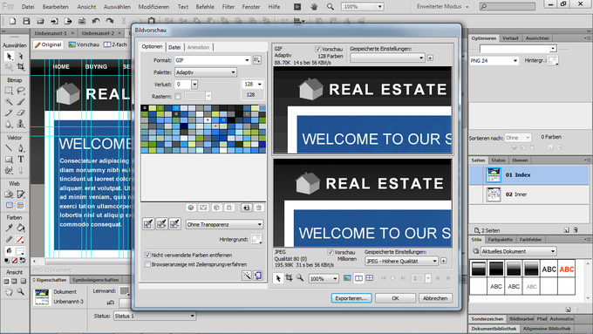Click the Save icon in the main toolbar
This screenshot has width=593, height=334.
[26, 21]
